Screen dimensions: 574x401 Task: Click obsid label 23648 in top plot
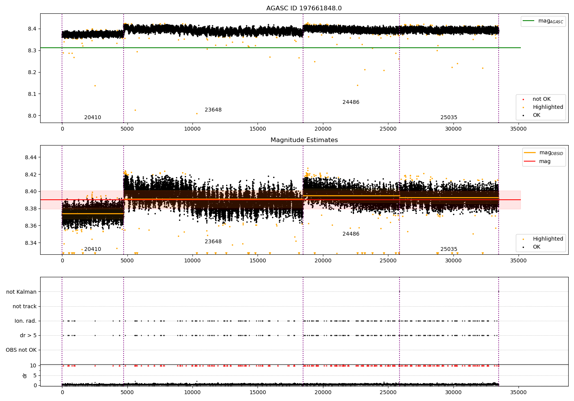tap(213, 110)
